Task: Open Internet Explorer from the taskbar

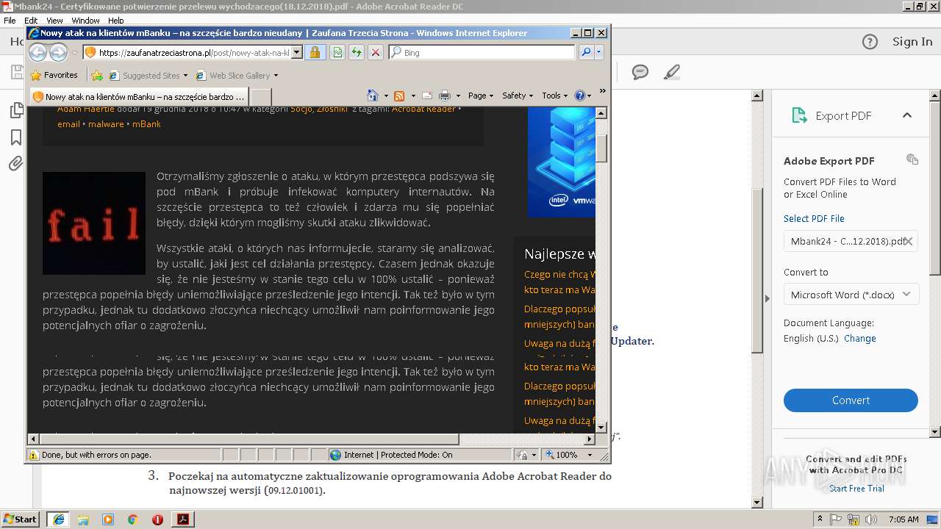Action: coord(59,519)
